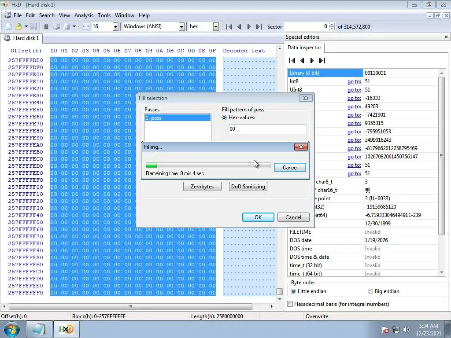Expand the Open file icon's dropdown arrow
Image resolution: width=451 pixels, height=338 pixels.
(26, 26)
